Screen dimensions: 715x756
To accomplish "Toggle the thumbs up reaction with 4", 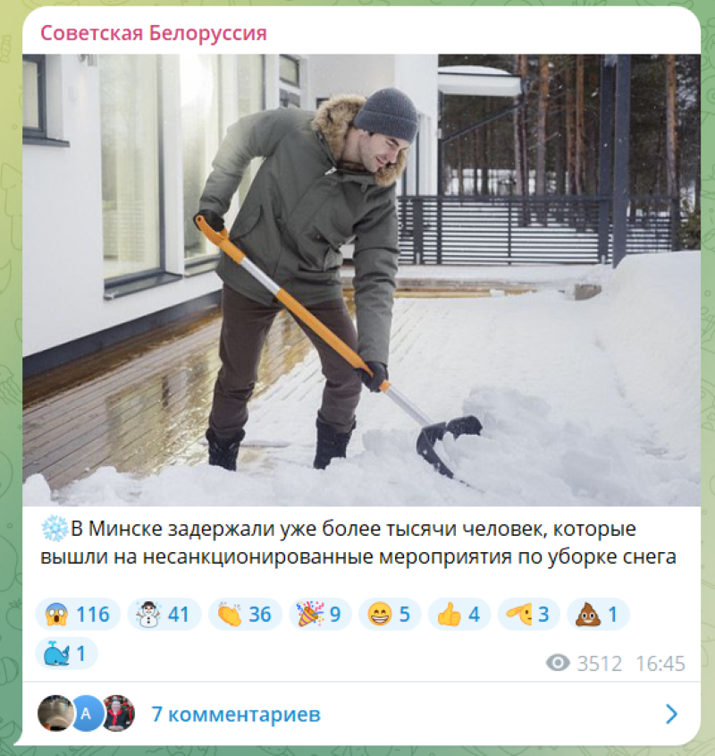I will coord(458,615).
